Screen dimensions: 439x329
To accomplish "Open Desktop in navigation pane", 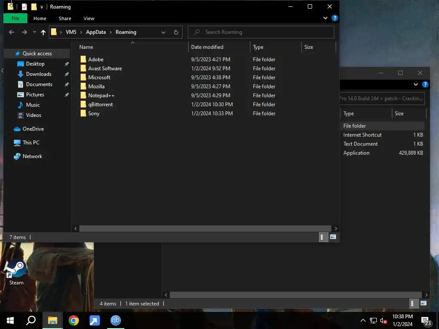I will click(35, 64).
